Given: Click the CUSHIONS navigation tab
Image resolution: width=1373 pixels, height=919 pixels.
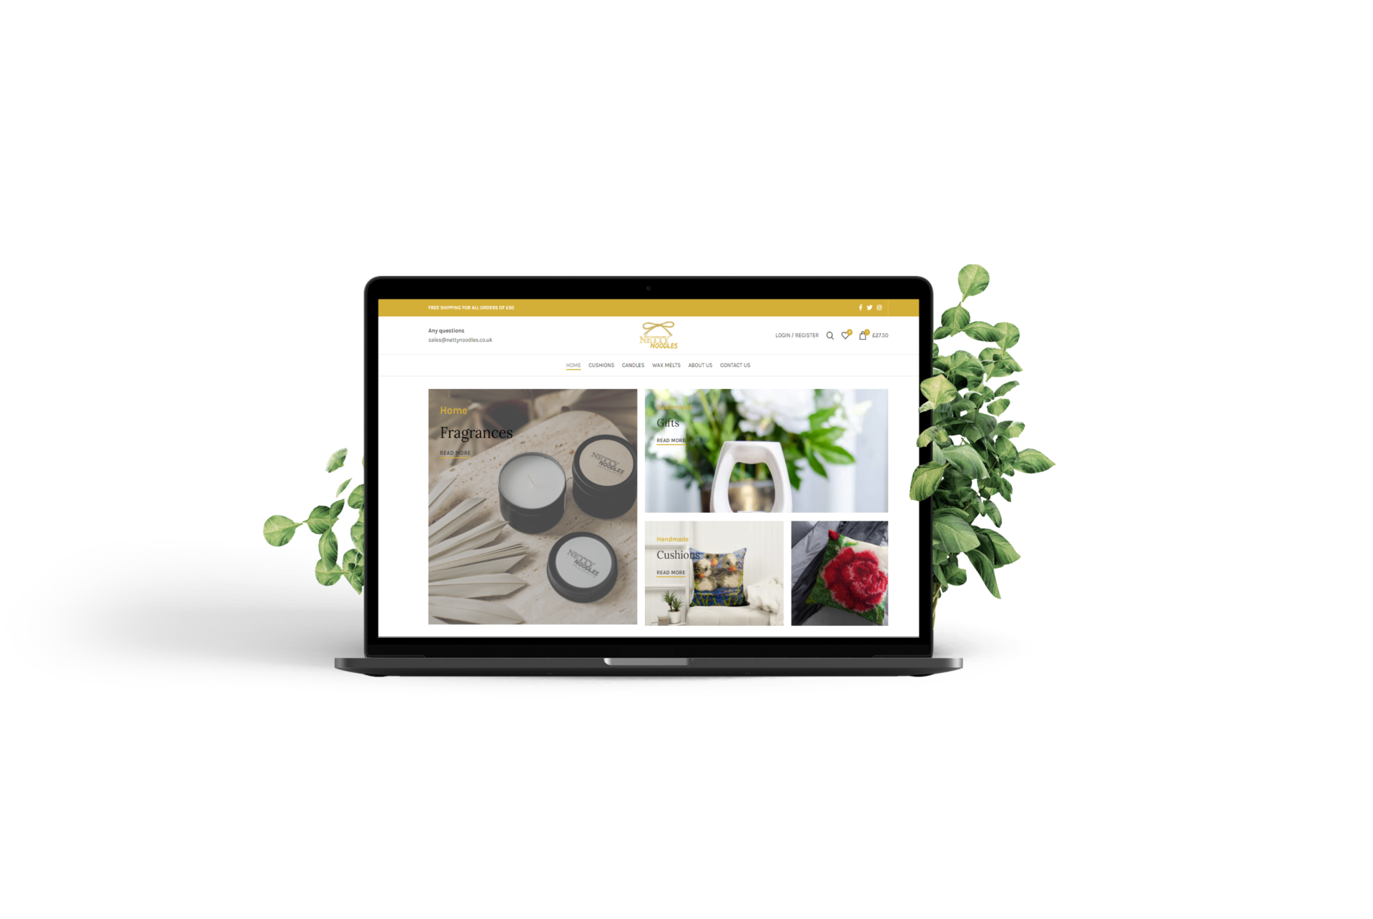Looking at the screenshot, I should (x=601, y=367).
